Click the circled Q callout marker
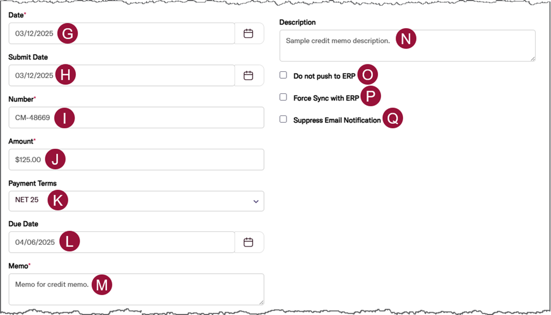The image size is (551, 315). pos(393,118)
